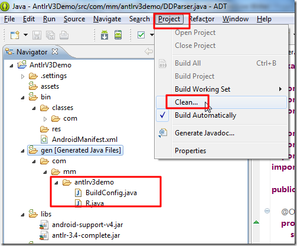The image size is (297, 246).
Task: Collapse the libs folder
Action: 23,215
